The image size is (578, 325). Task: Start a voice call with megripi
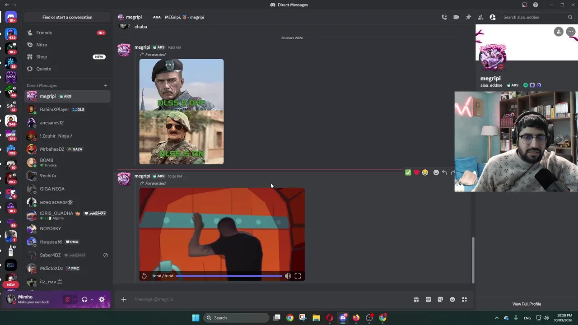[444, 17]
